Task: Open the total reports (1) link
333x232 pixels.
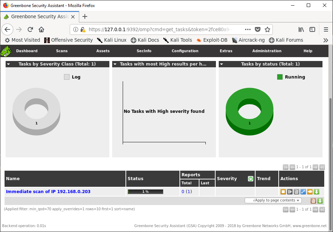Action: (189, 192)
